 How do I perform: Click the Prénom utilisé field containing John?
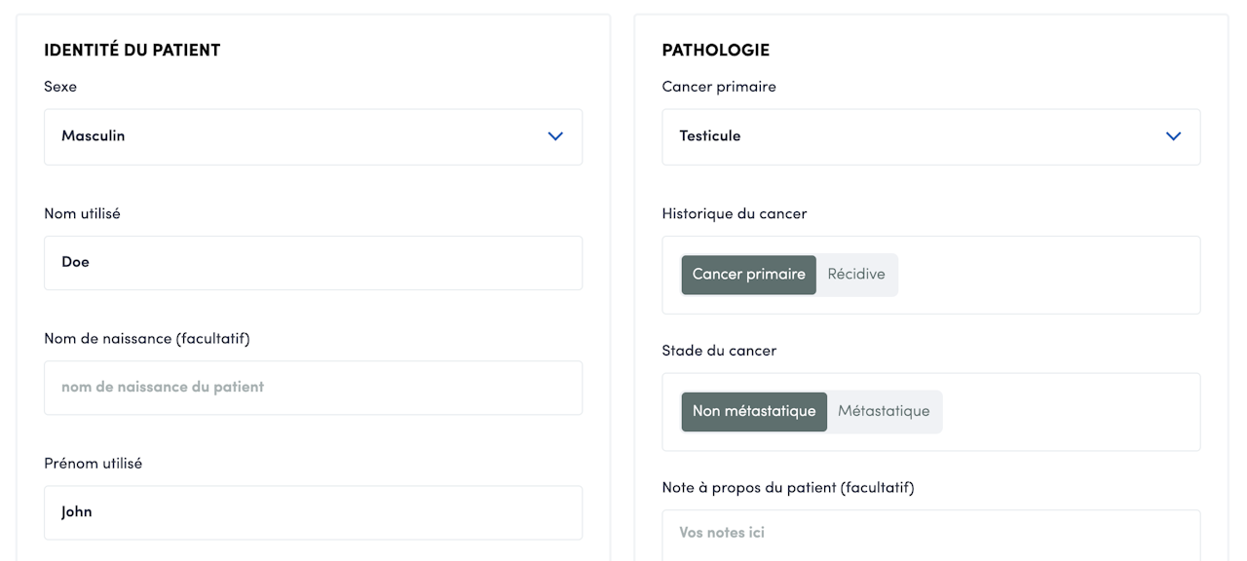pos(312,512)
